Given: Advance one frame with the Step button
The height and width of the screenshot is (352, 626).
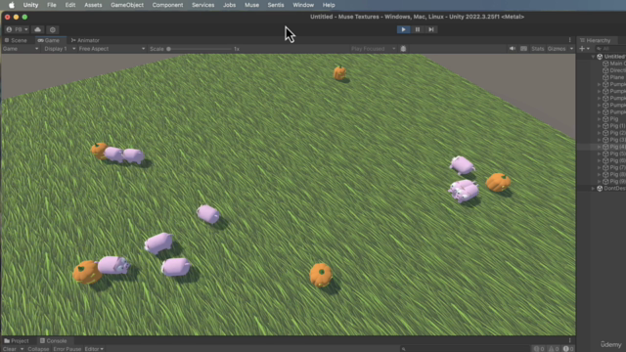Looking at the screenshot, I should point(430,29).
